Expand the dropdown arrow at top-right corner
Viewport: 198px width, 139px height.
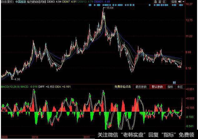[x=183, y=2]
